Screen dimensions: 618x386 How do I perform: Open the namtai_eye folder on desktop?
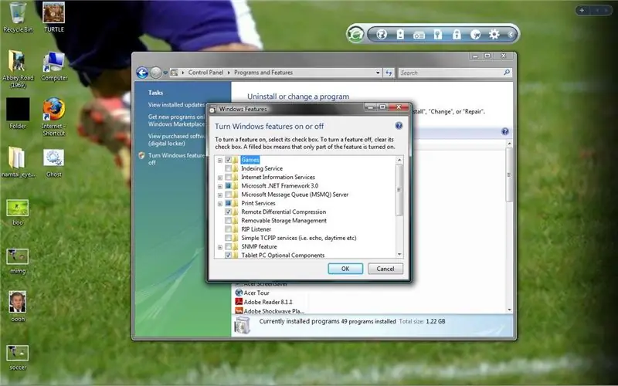[x=17, y=161]
